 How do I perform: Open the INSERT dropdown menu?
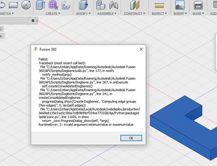point(180,13)
